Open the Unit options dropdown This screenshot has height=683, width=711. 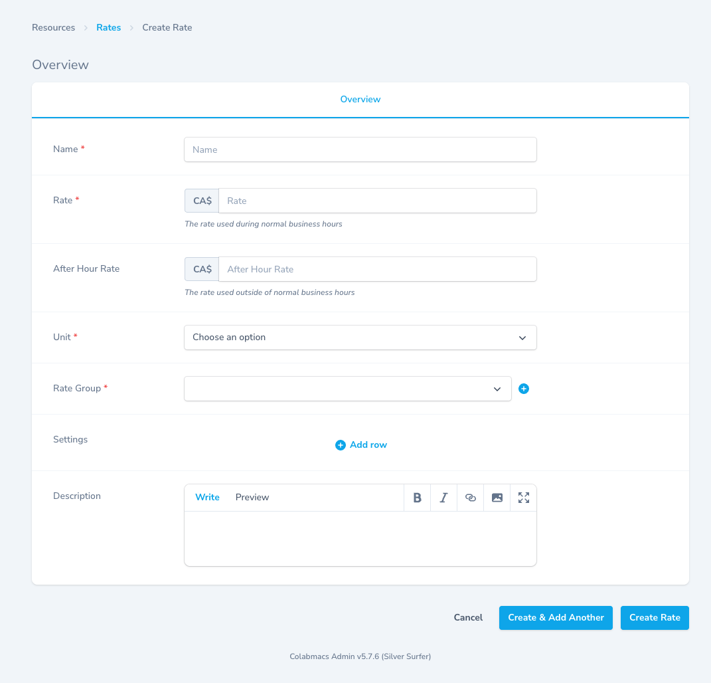(x=522, y=338)
